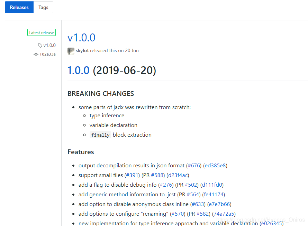This screenshot has width=308, height=226.
Task: Click the 'type inference' list item
Action: [x=107, y=116]
